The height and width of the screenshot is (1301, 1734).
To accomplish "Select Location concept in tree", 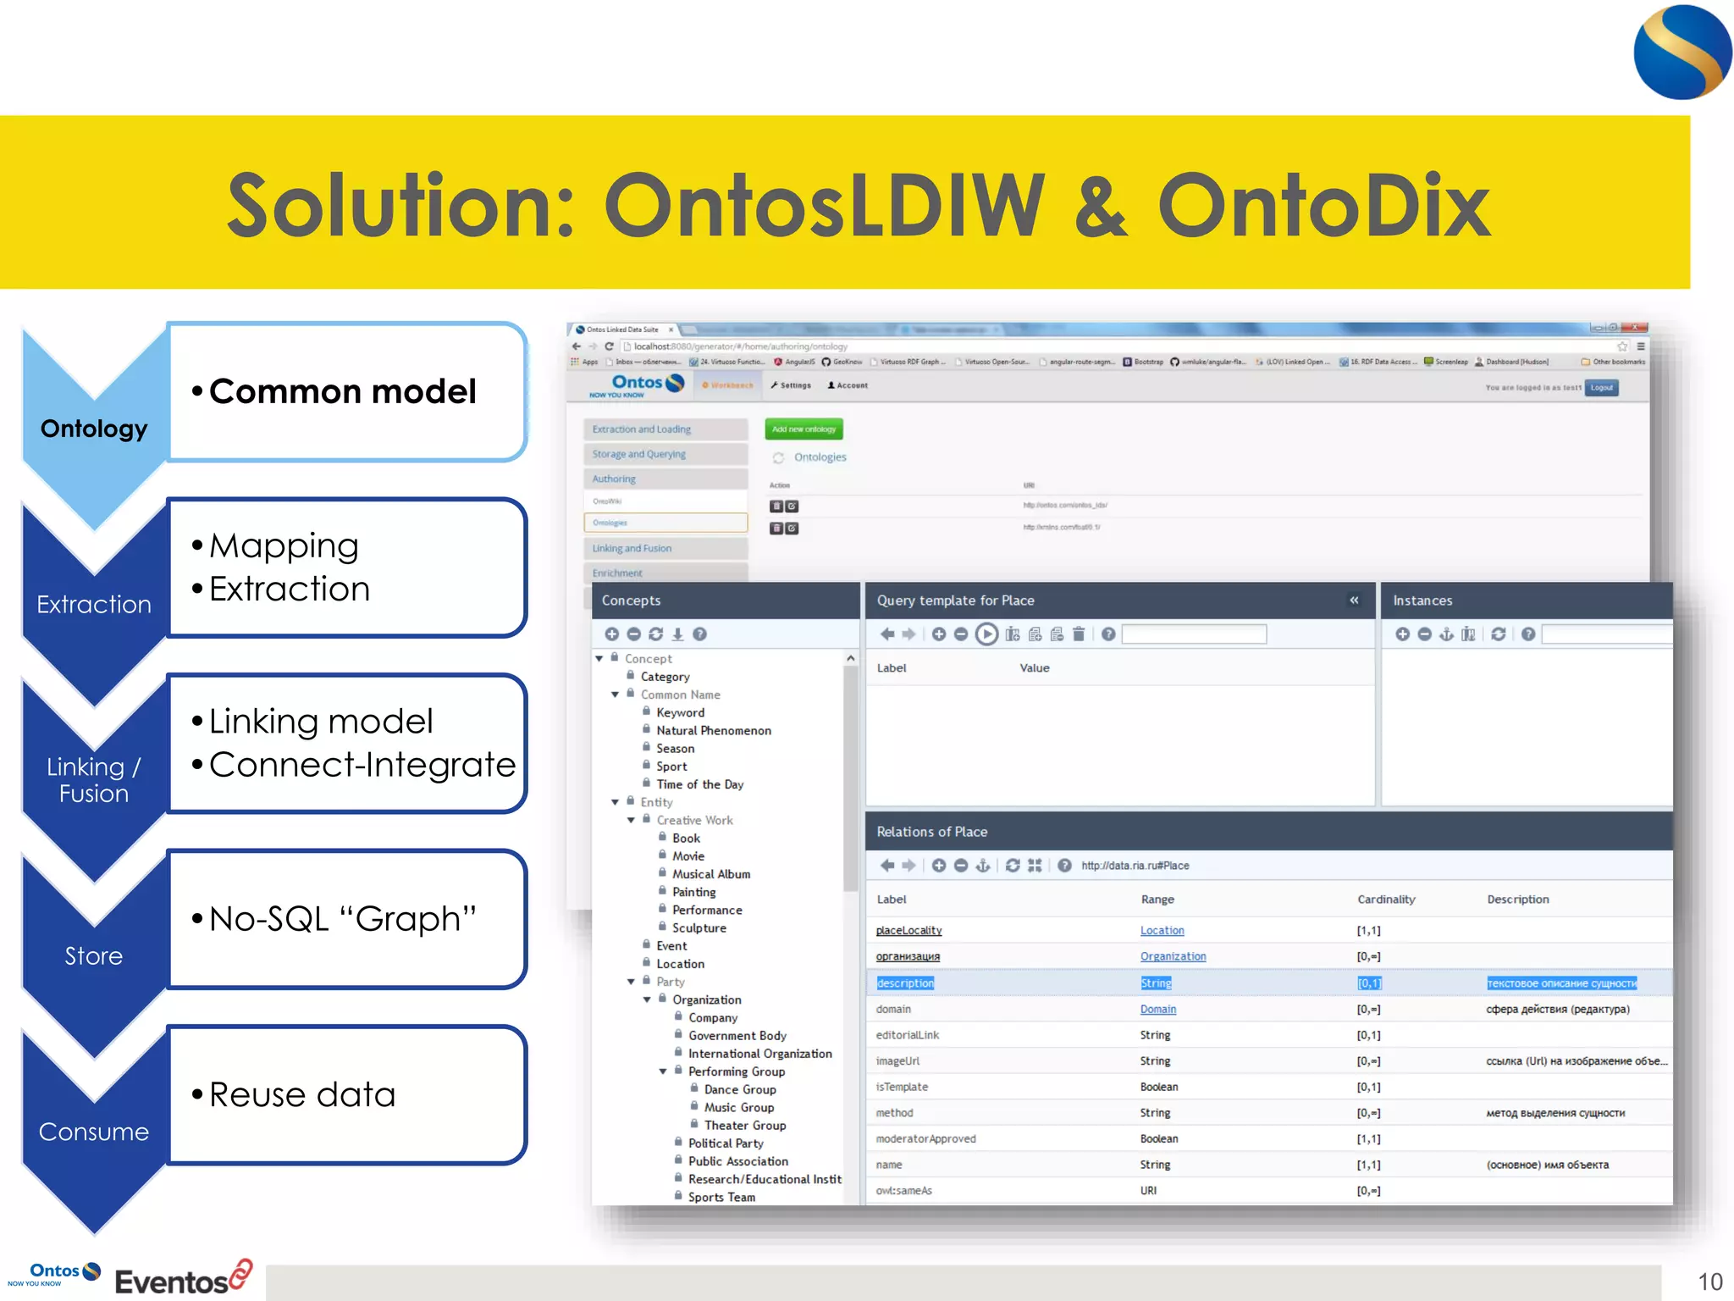I will click(680, 964).
